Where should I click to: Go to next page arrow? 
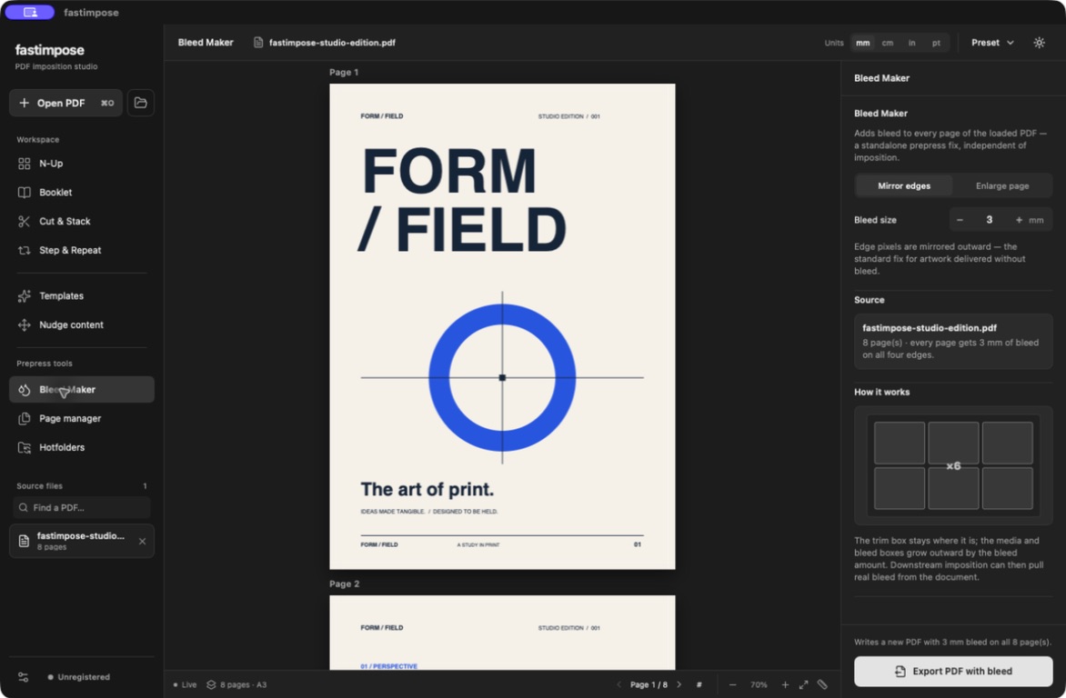click(x=679, y=684)
